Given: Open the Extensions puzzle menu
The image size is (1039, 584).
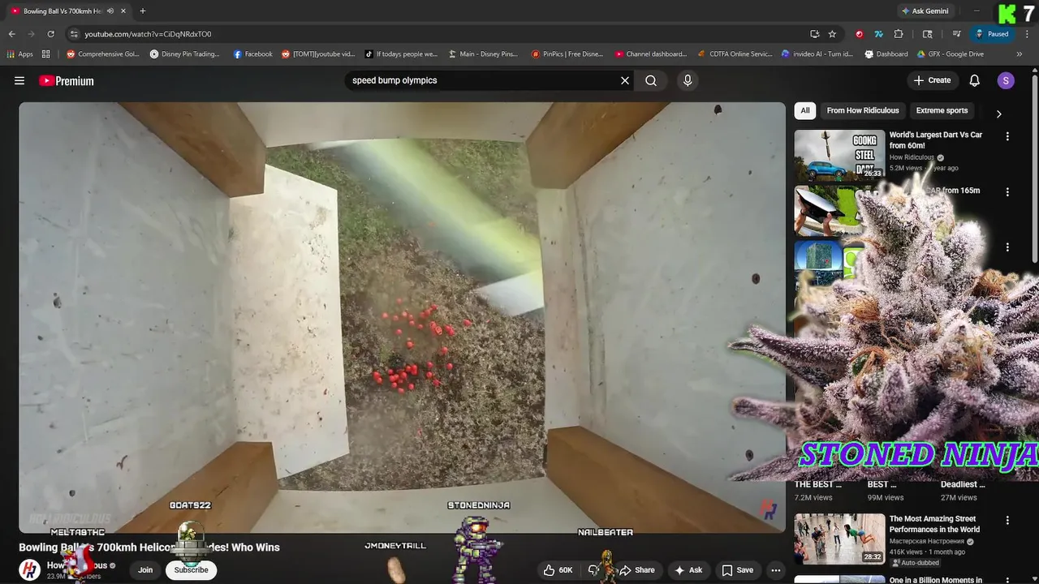Looking at the screenshot, I should click(899, 34).
